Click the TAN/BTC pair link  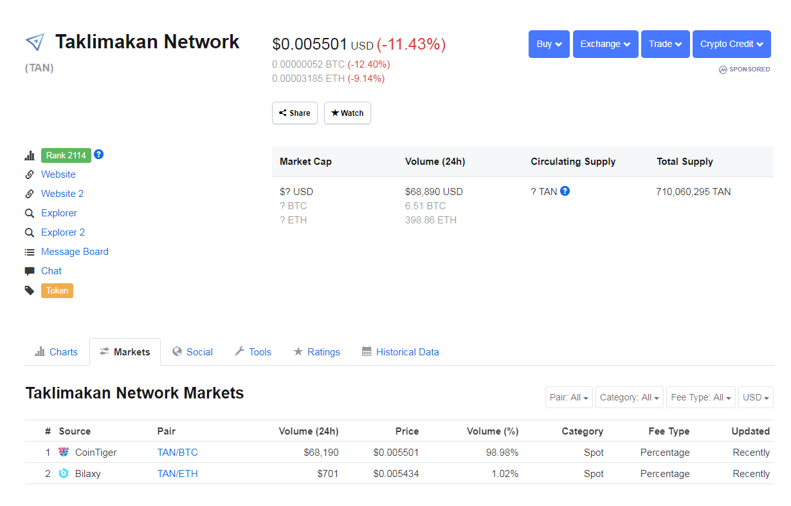click(x=177, y=453)
